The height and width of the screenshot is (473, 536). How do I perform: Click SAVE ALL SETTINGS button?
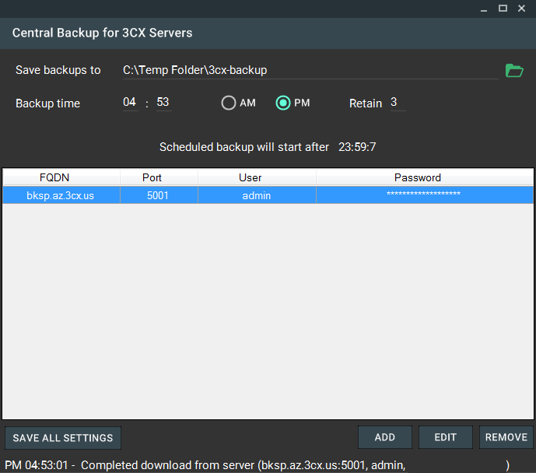[63, 438]
